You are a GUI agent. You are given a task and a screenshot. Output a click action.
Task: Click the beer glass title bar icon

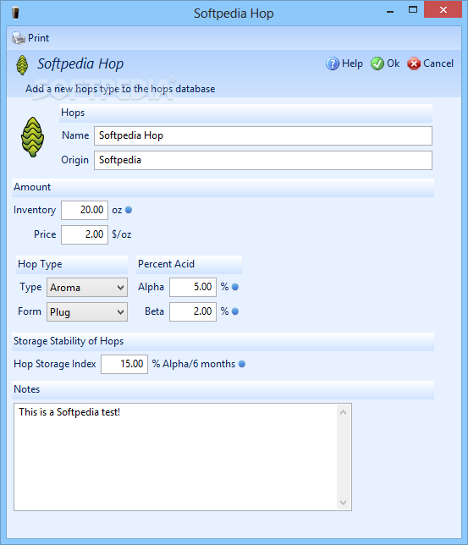coord(15,13)
